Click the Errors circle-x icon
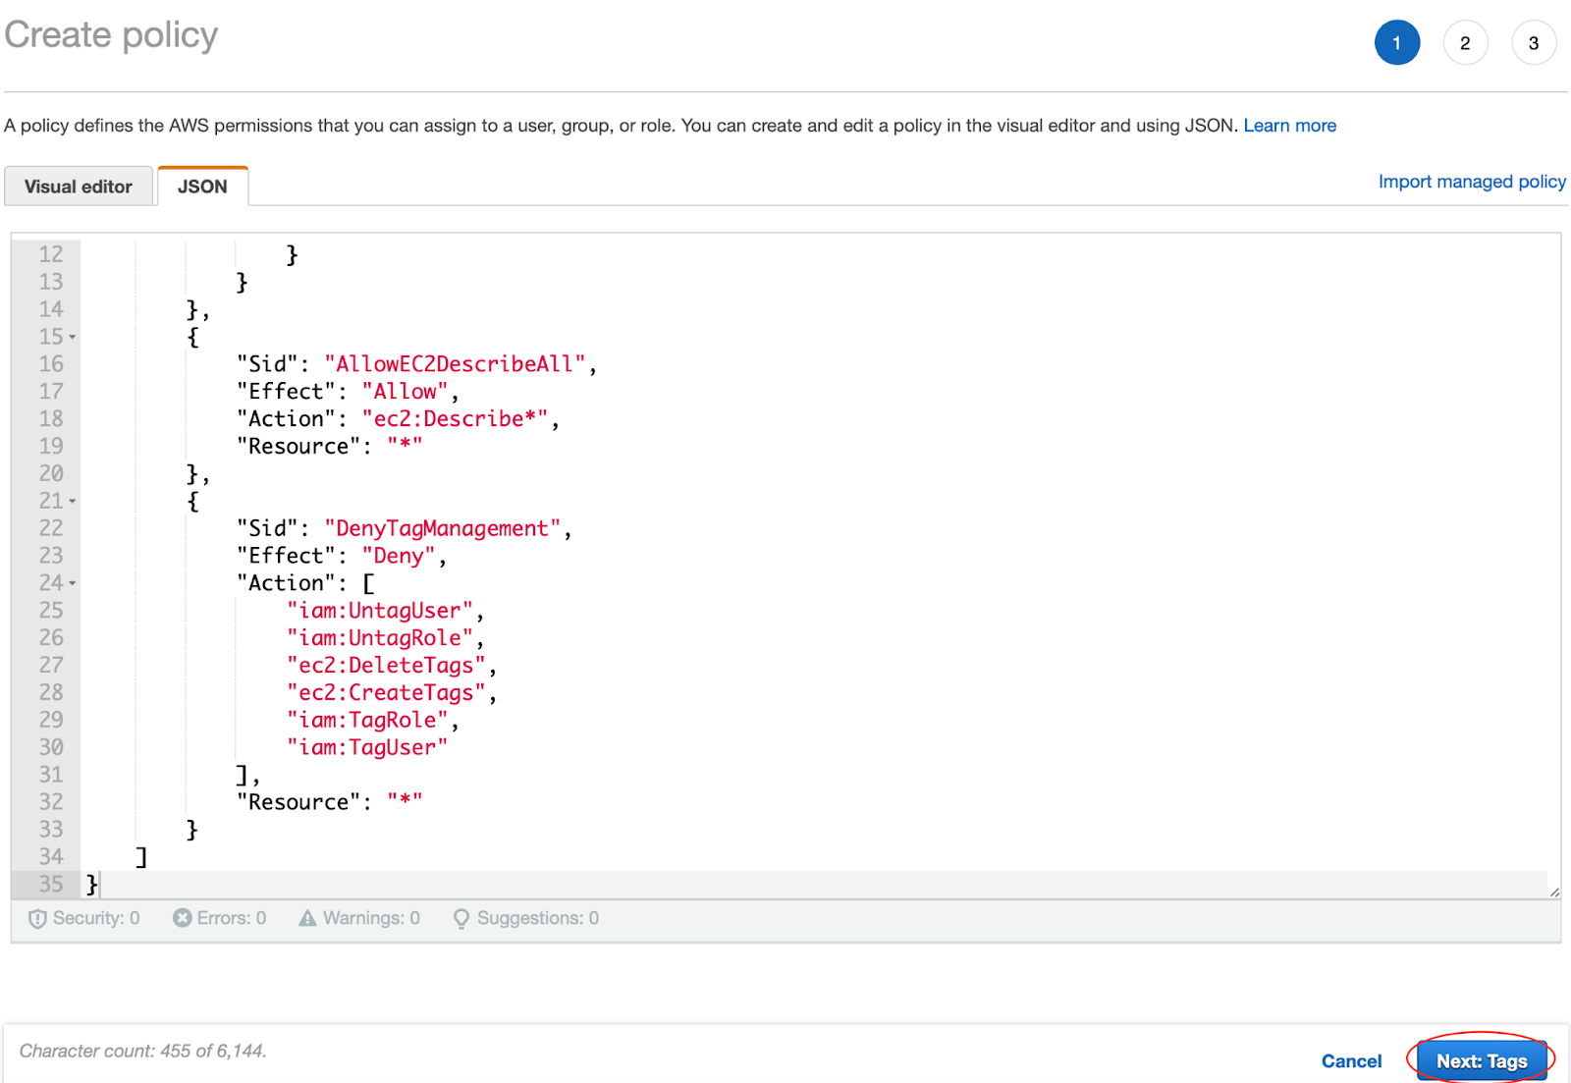The width and height of the screenshot is (1571, 1083). 182,918
